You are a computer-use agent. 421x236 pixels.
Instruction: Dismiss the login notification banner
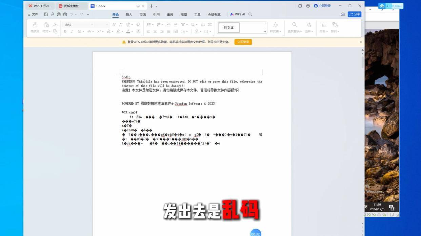coord(361,42)
